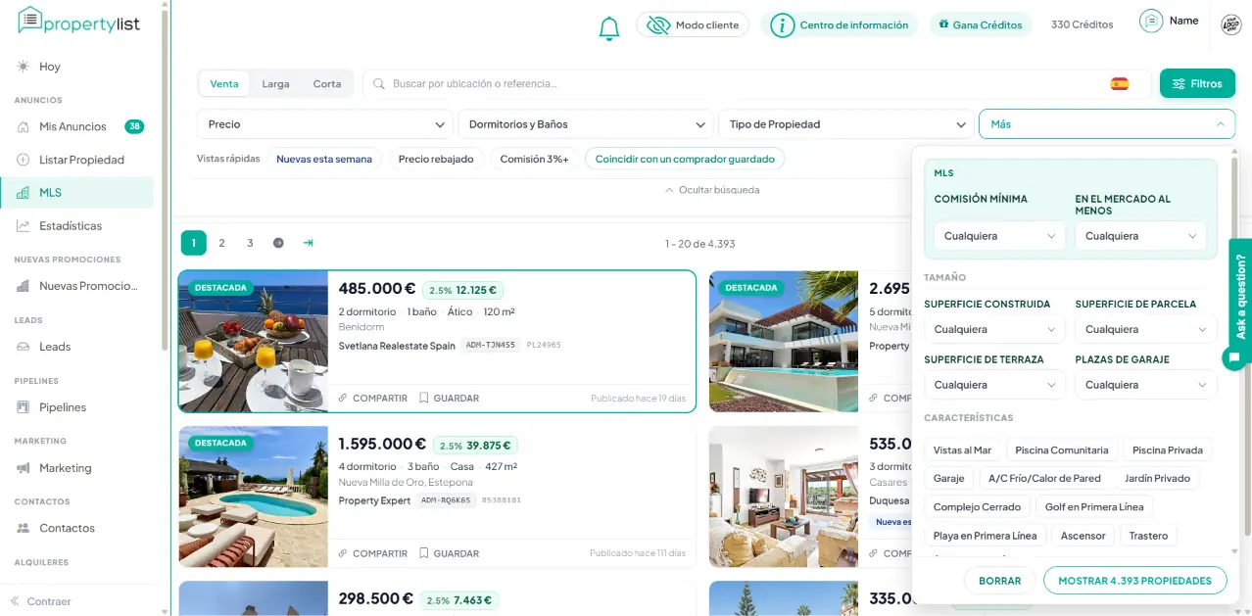
Task: Open Plazas de garaje dropdown
Action: click(1145, 385)
